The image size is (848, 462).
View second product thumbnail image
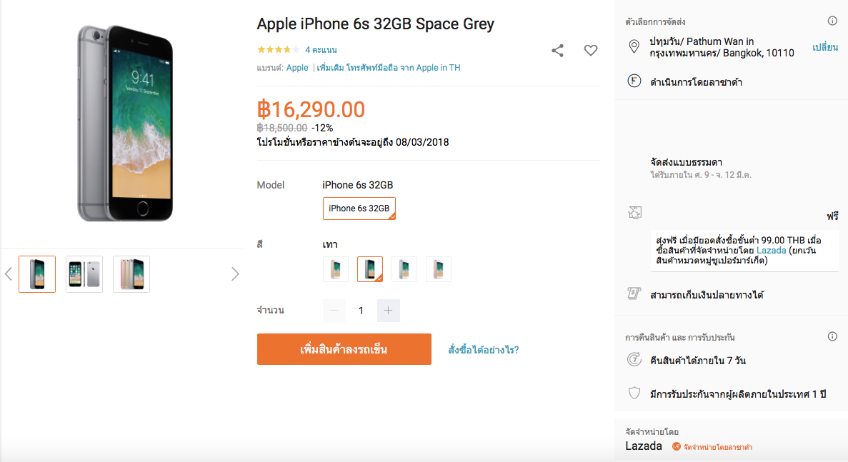tap(84, 274)
